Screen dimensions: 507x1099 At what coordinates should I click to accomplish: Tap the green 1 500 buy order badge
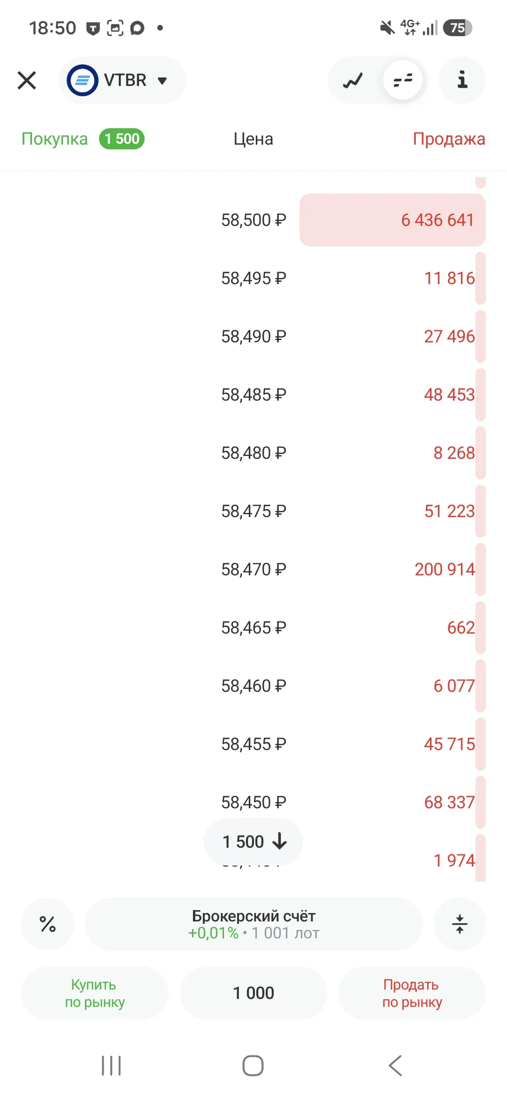point(122,139)
